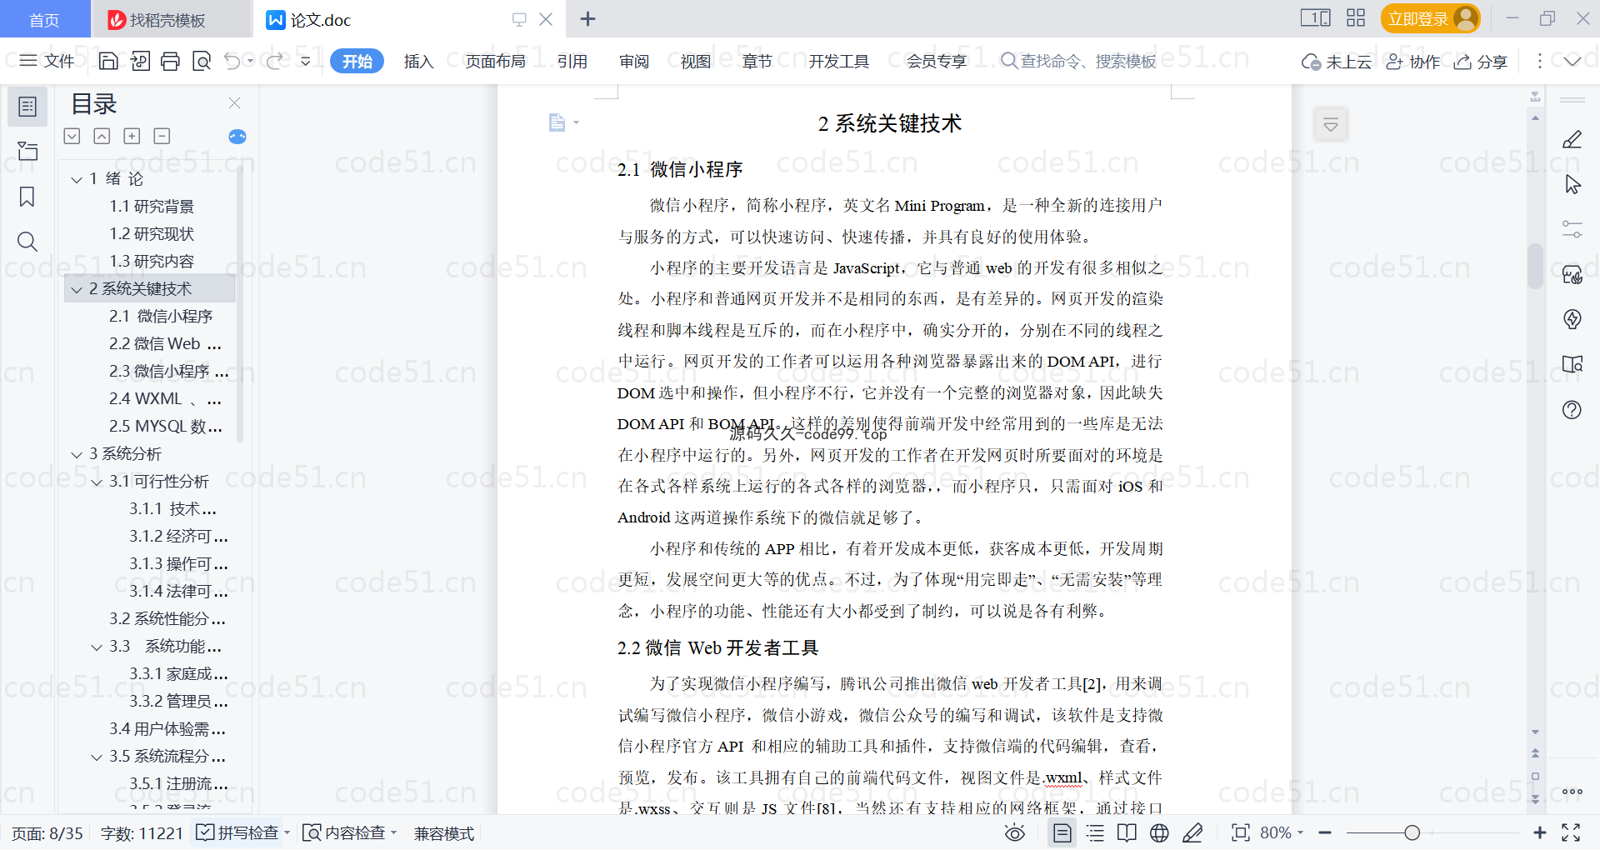The width and height of the screenshot is (1600, 850).
Task: Click the page section icon near heading
Action: tap(557, 123)
